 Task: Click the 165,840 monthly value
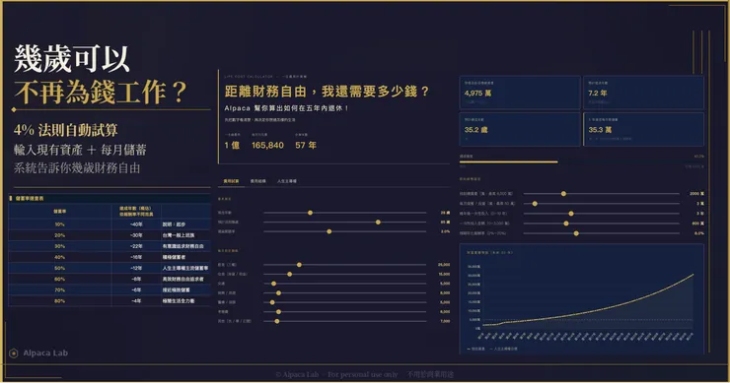point(267,145)
